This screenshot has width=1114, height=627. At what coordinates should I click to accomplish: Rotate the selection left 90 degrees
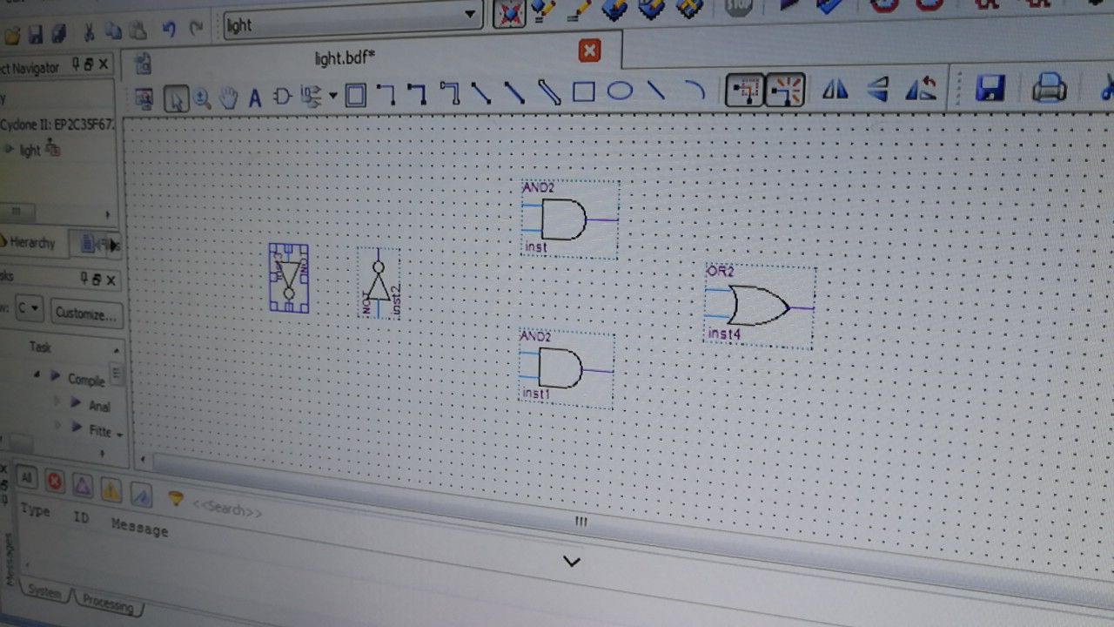tap(920, 89)
